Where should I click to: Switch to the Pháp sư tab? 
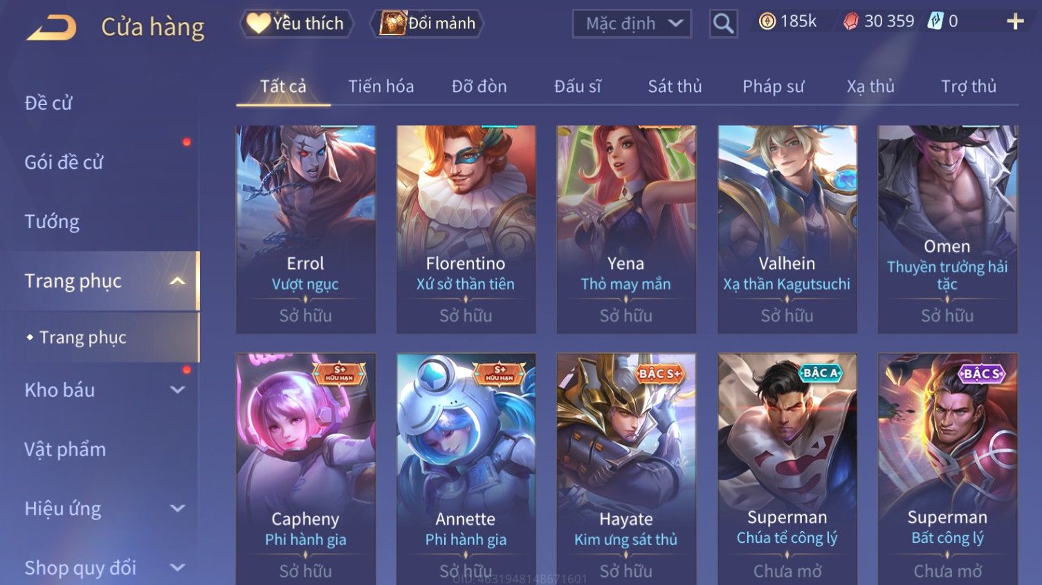[x=773, y=86]
